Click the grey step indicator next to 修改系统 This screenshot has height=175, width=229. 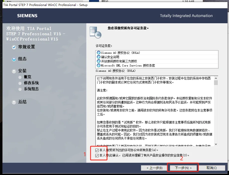tap(20, 83)
